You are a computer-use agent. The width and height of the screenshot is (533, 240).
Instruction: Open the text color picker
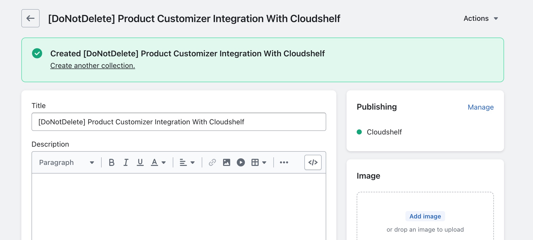(158, 162)
